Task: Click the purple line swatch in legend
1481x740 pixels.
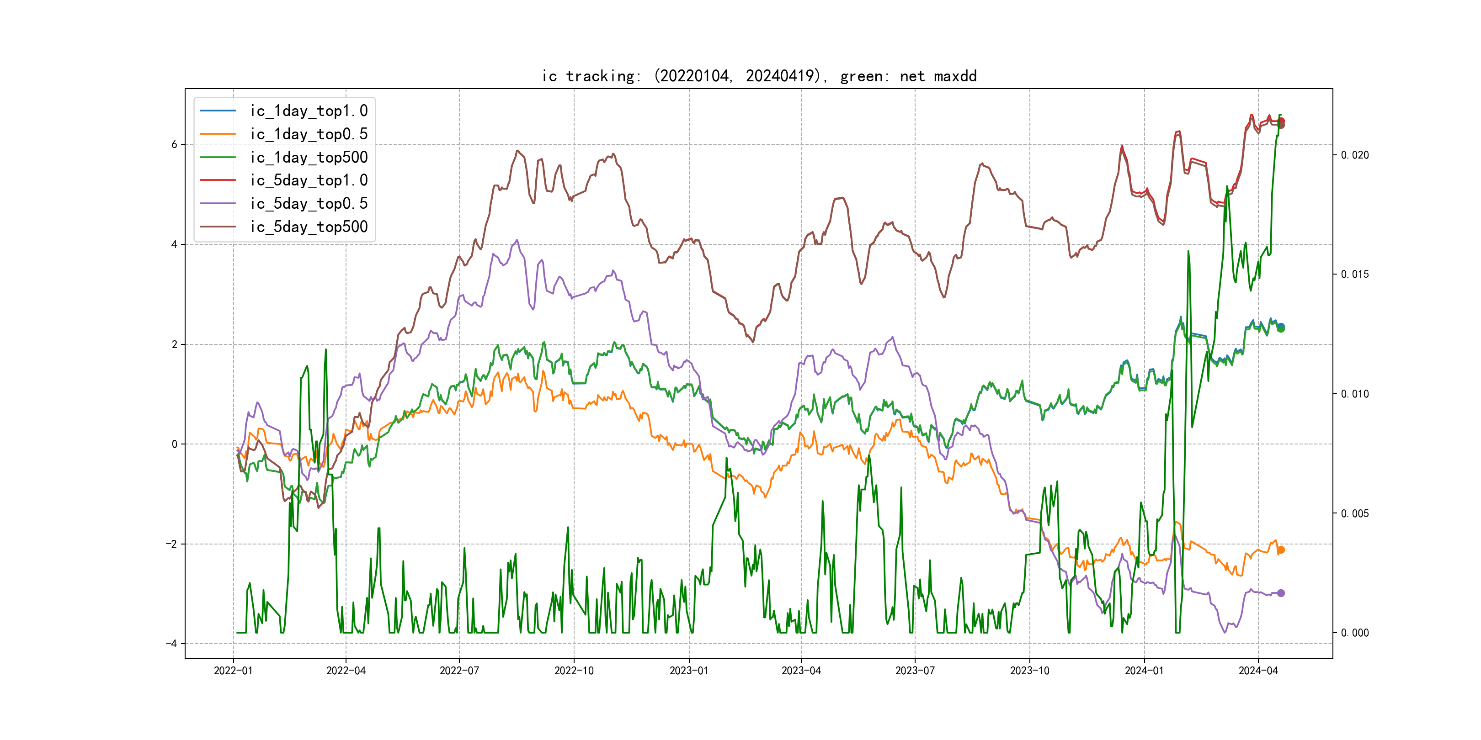Action: pyautogui.click(x=218, y=203)
